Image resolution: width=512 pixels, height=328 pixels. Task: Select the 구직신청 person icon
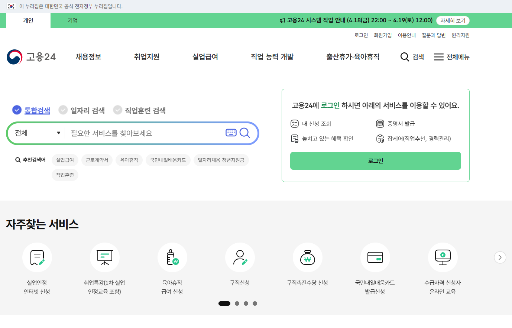click(240, 257)
